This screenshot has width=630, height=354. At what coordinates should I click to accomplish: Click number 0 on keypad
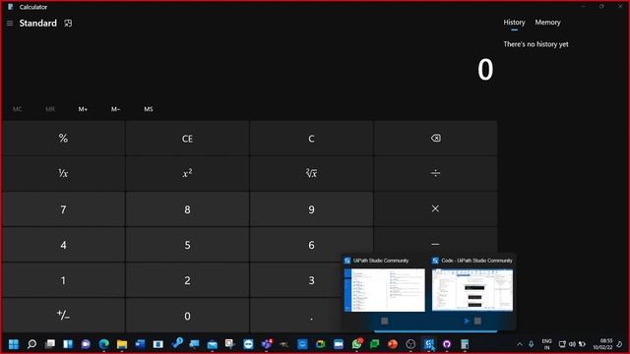click(187, 316)
